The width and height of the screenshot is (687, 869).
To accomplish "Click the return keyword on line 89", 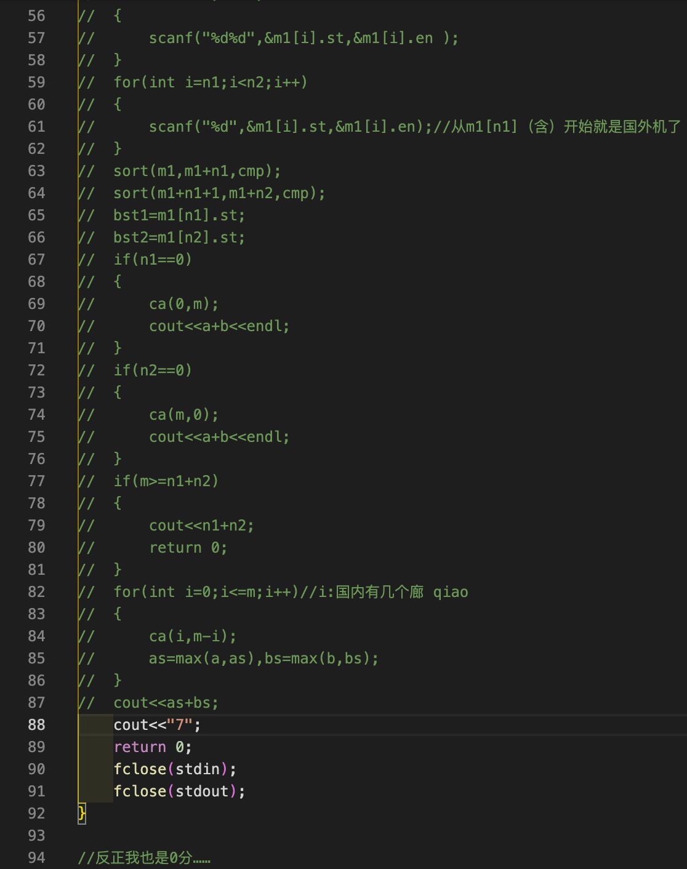I will tap(140, 747).
